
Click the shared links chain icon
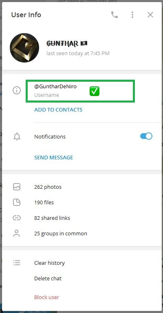[x=17, y=218]
